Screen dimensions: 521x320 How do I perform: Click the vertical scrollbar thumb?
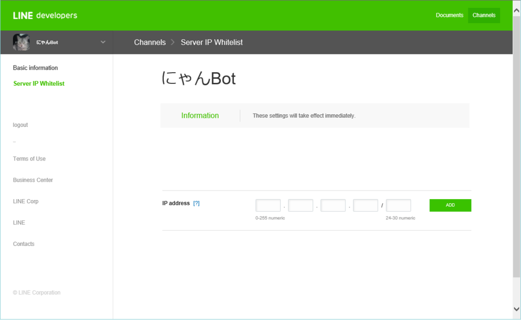(516, 146)
